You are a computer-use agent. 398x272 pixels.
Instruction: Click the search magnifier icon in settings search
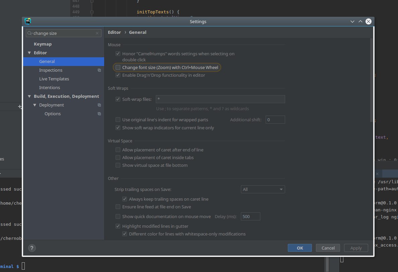click(x=30, y=33)
